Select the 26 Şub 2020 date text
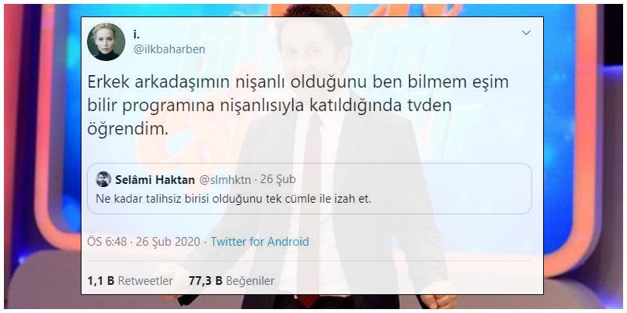 point(168,242)
